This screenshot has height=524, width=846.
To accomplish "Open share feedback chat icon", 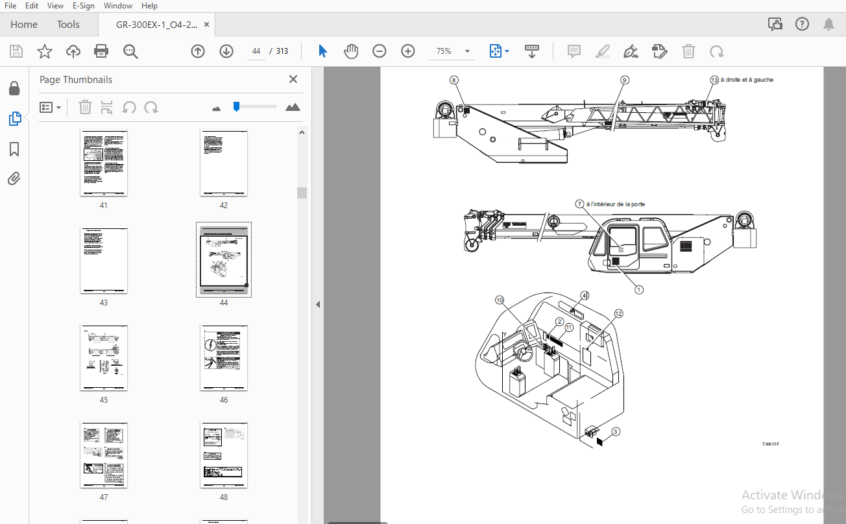I will [775, 24].
